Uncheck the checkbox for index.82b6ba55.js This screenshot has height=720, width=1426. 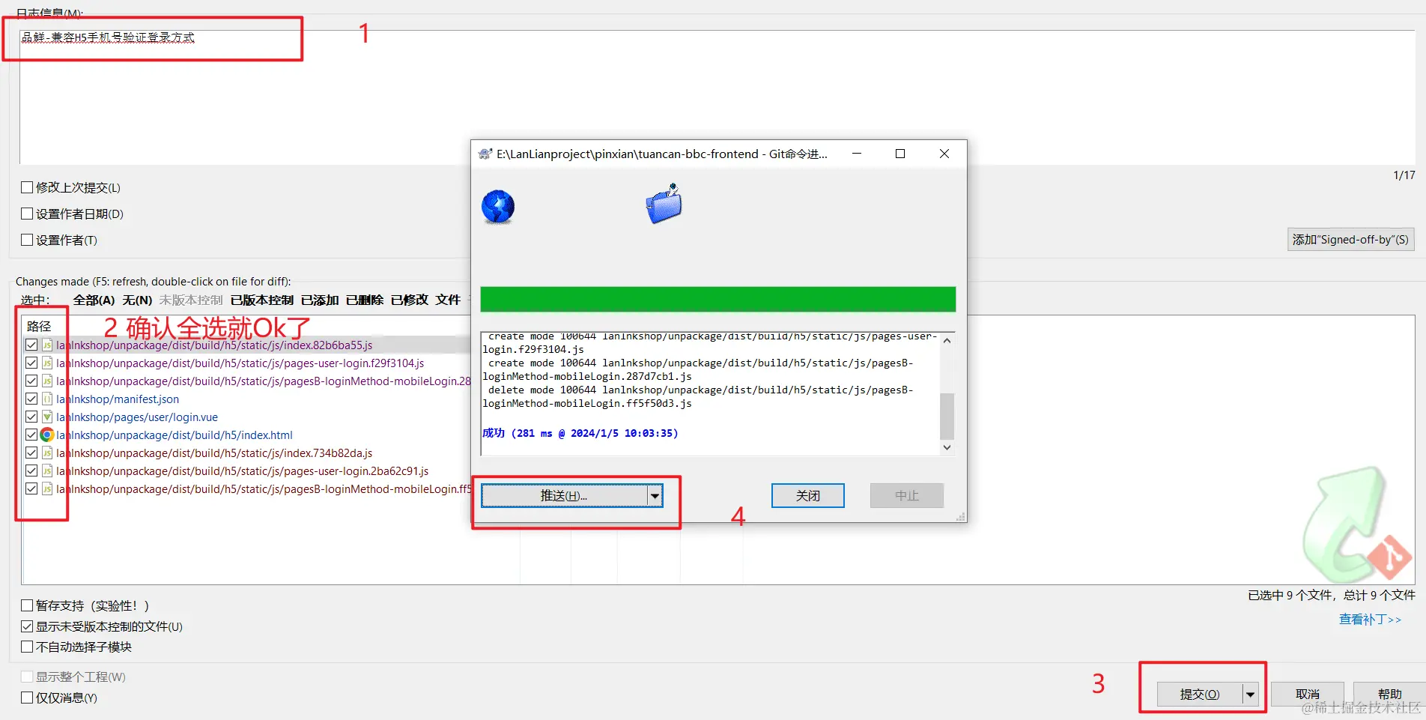31,345
